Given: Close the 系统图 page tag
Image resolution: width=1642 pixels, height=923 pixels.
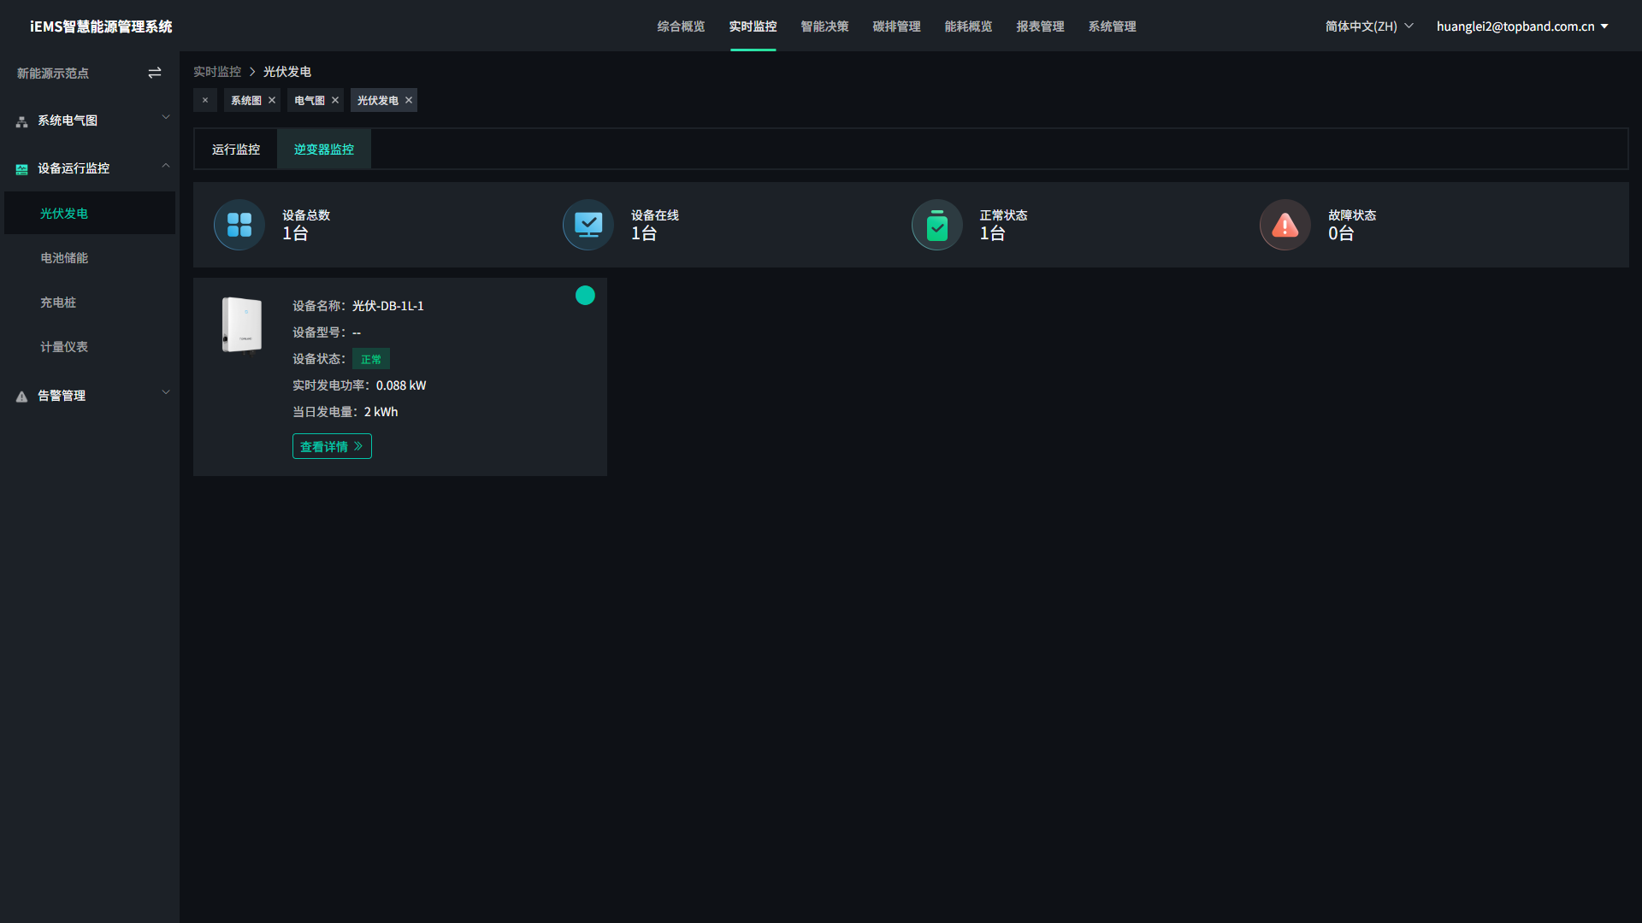Looking at the screenshot, I should pyautogui.click(x=272, y=100).
